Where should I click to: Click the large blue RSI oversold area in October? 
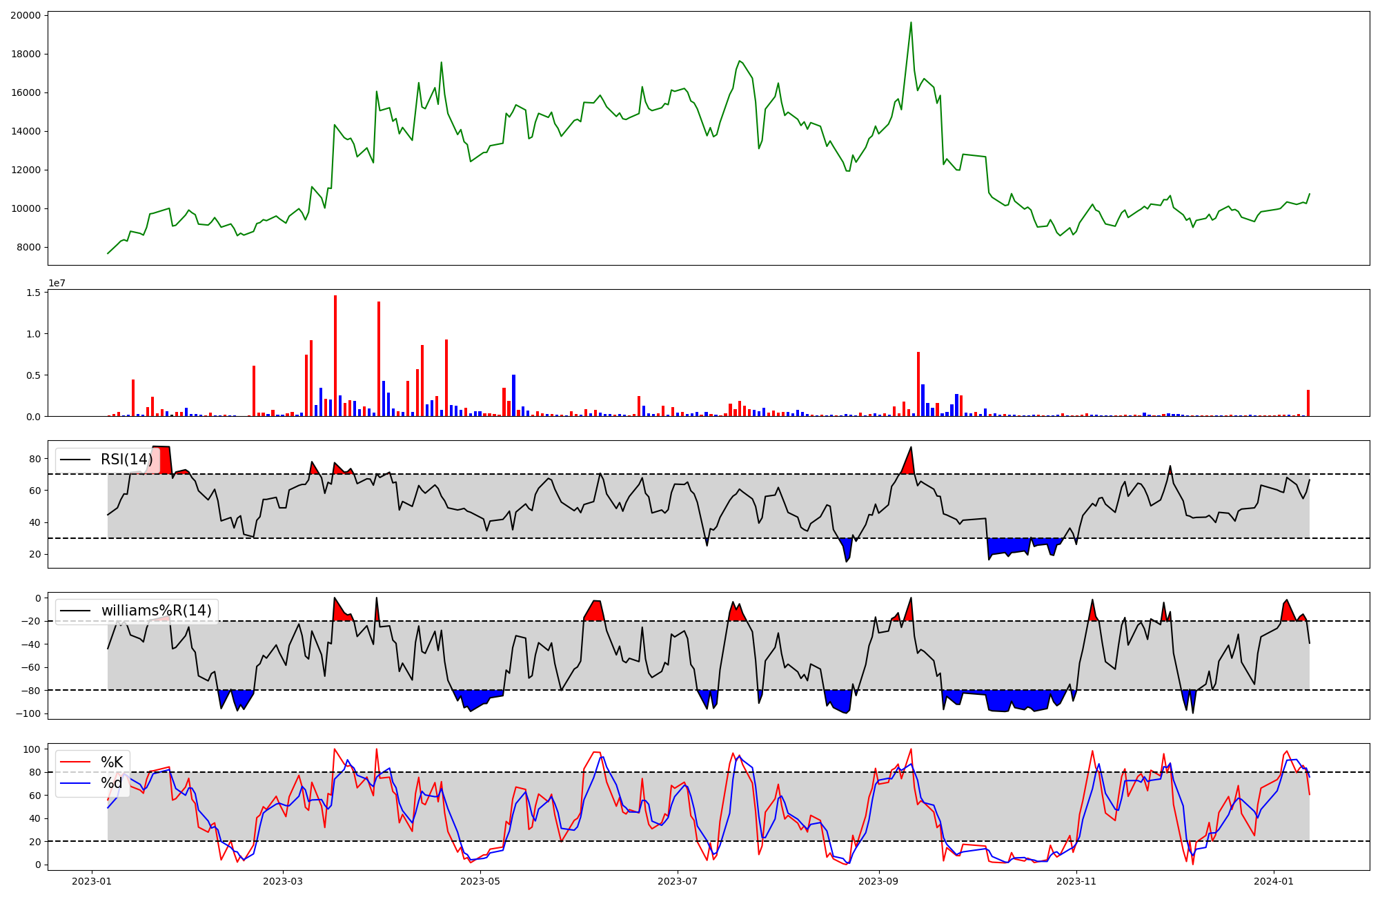(1007, 546)
